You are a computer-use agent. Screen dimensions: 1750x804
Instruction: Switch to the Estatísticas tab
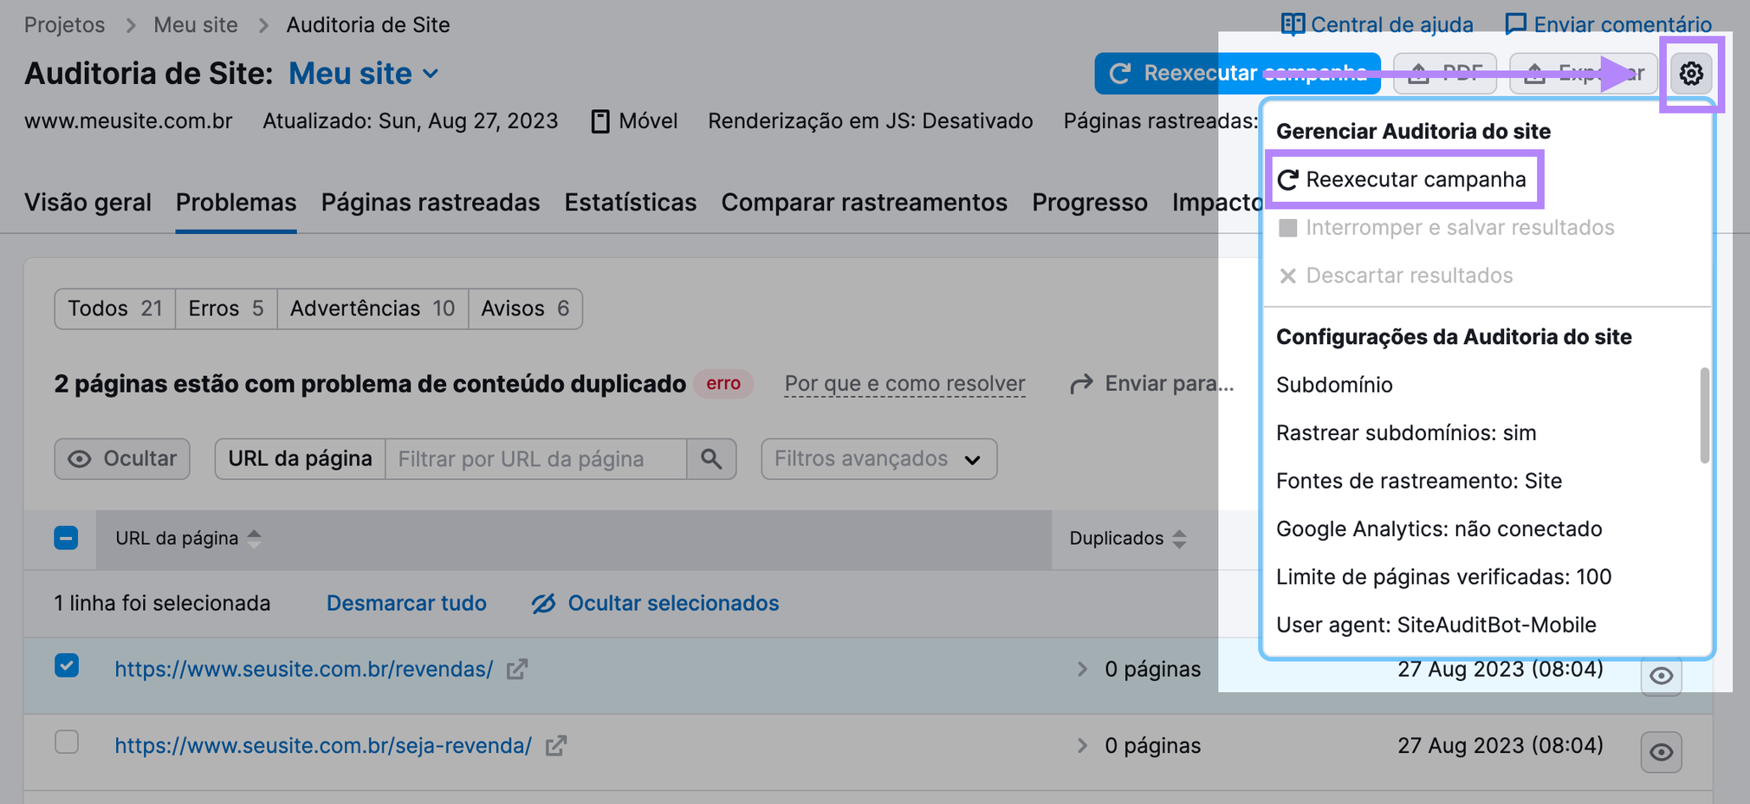pyautogui.click(x=630, y=202)
